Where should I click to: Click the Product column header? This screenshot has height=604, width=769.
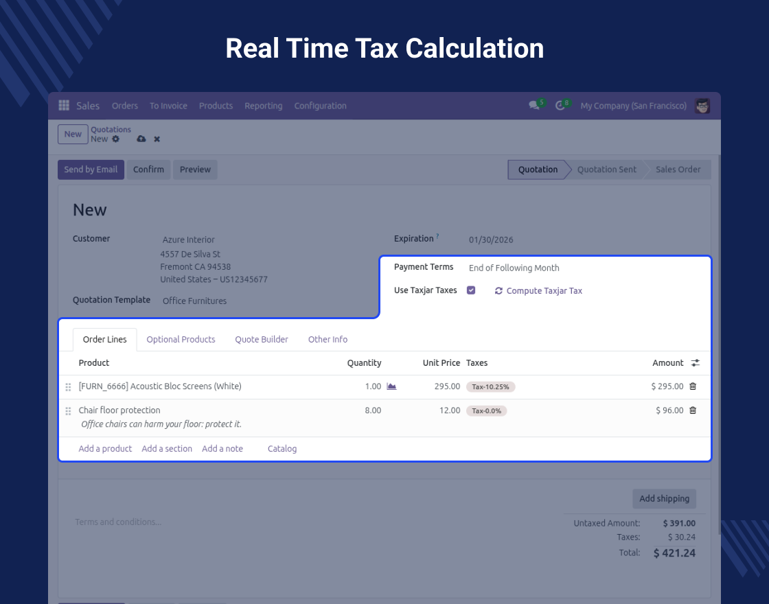93,363
